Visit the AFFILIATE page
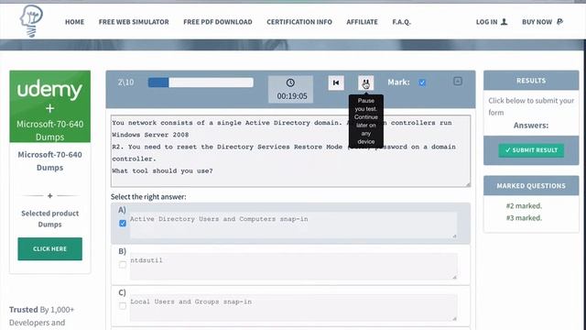The height and width of the screenshot is (330, 586). 362,22
